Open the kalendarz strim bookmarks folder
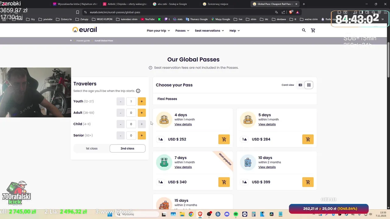This screenshot has height=219, width=390. 127,19
